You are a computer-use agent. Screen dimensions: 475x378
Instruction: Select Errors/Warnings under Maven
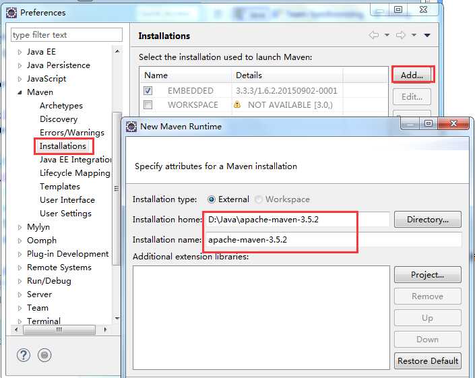point(72,133)
